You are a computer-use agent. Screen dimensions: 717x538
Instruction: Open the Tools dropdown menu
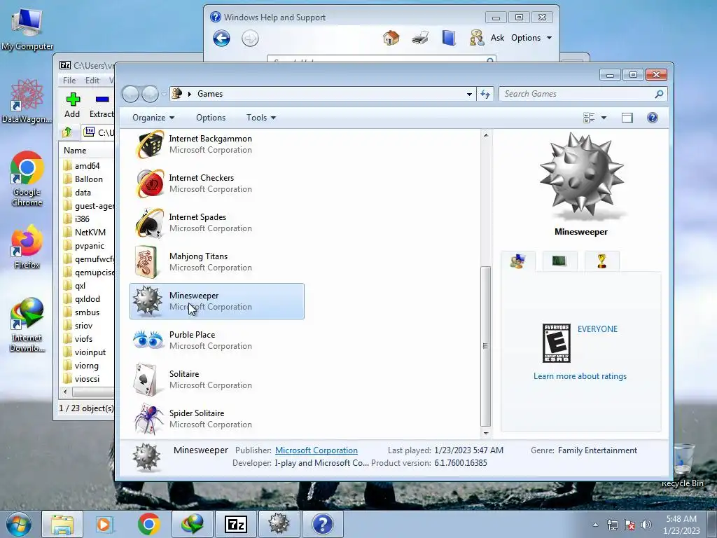click(x=261, y=118)
